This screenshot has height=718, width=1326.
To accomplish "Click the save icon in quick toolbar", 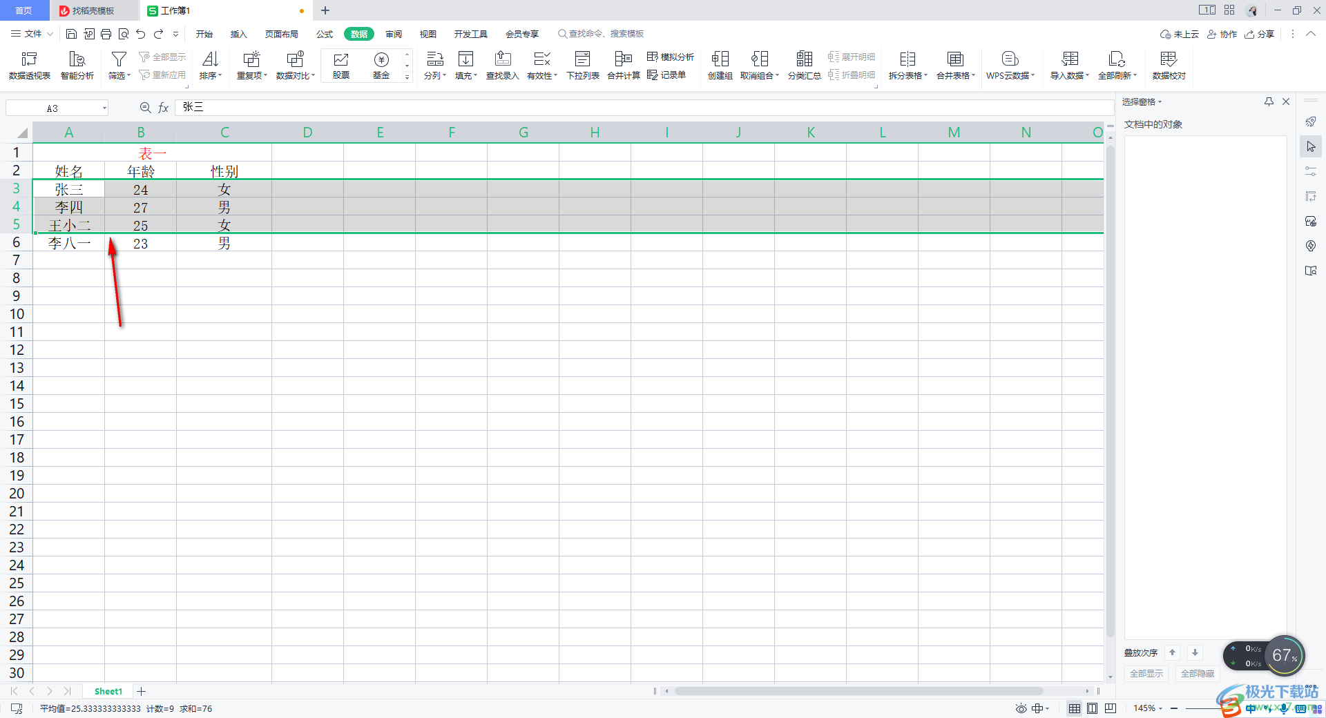I will (71, 34).
